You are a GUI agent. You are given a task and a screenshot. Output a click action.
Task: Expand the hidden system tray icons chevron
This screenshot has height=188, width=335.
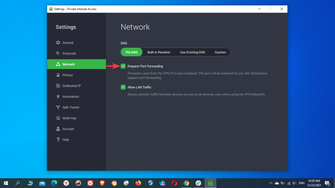[x=271, y=183]
